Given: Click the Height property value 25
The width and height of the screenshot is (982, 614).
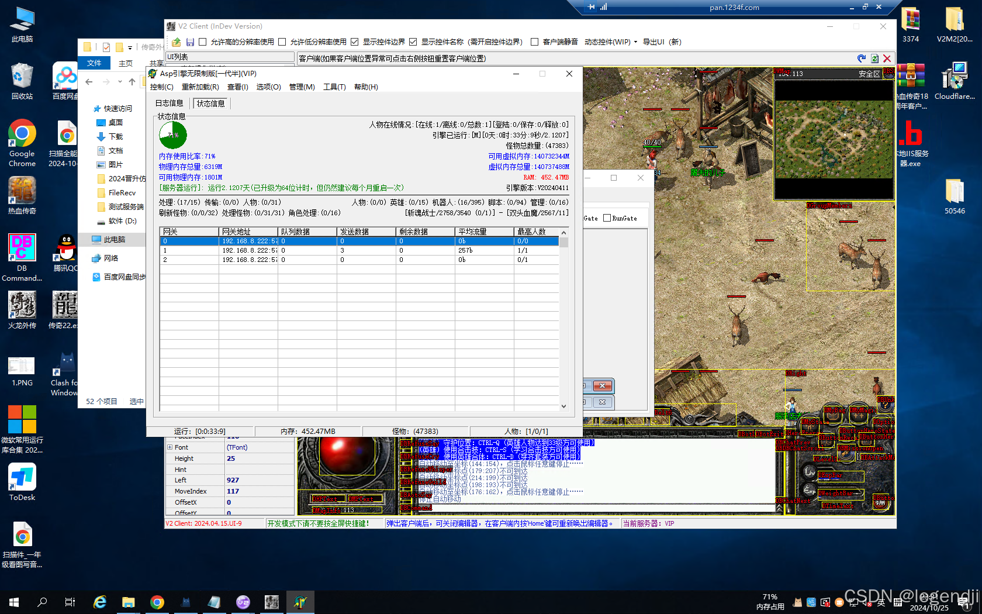Looking at the screenshot, I should click(x=260, y=458).
